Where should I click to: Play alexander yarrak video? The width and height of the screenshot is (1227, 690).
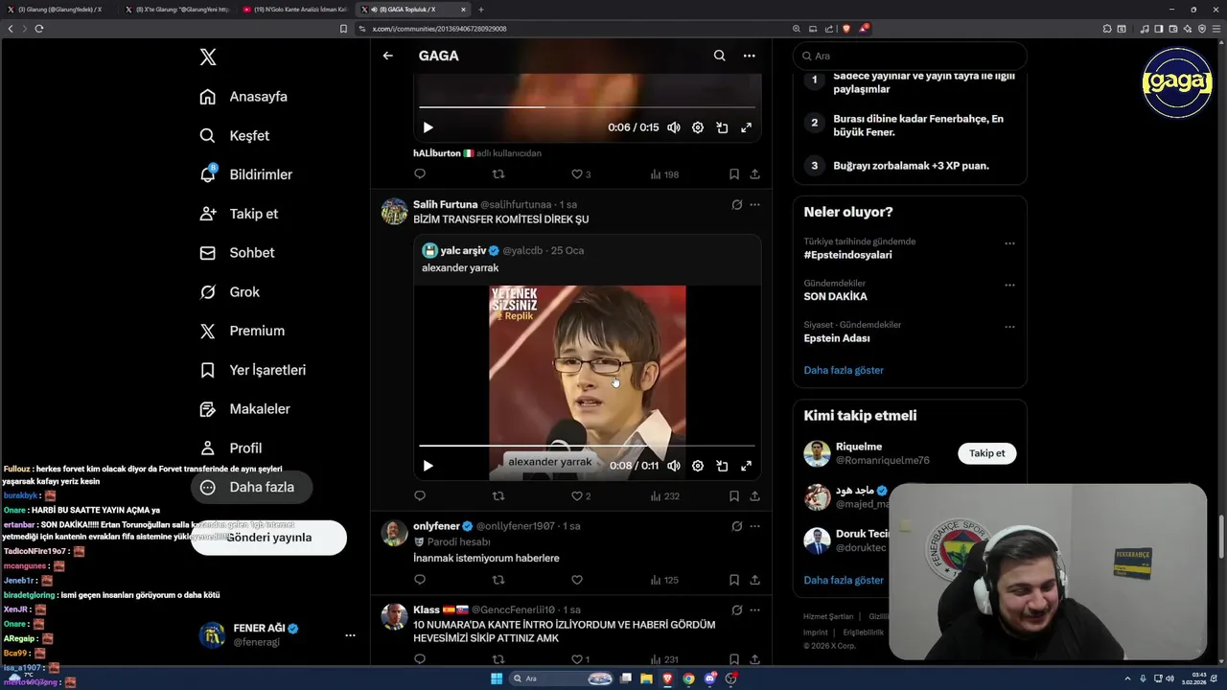pyautogui.click(x=428, y=466)
